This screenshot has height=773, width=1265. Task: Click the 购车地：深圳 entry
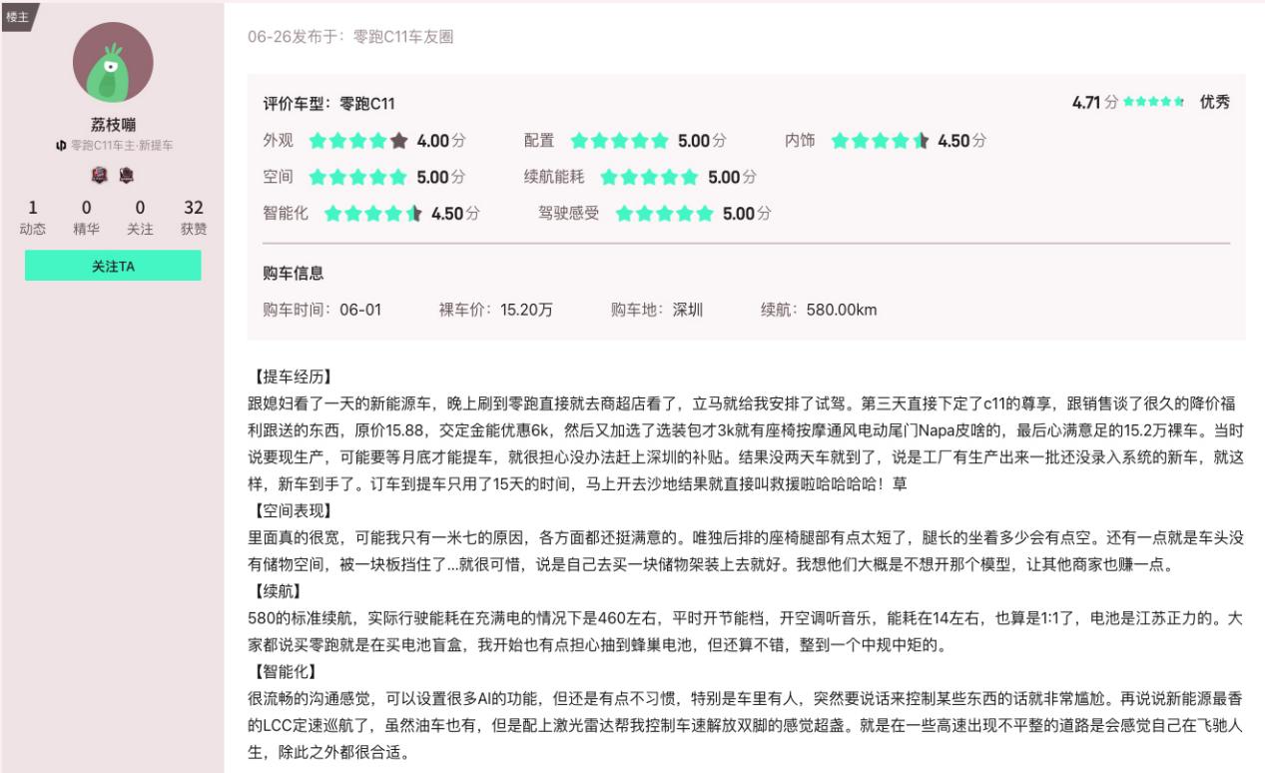click(657, 310)
